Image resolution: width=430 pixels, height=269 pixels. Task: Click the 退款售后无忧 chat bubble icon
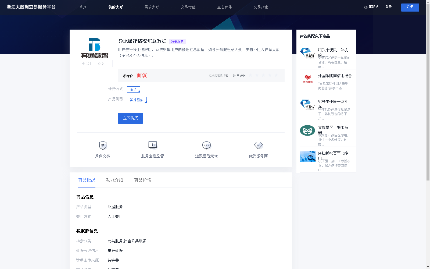point(206,145)
